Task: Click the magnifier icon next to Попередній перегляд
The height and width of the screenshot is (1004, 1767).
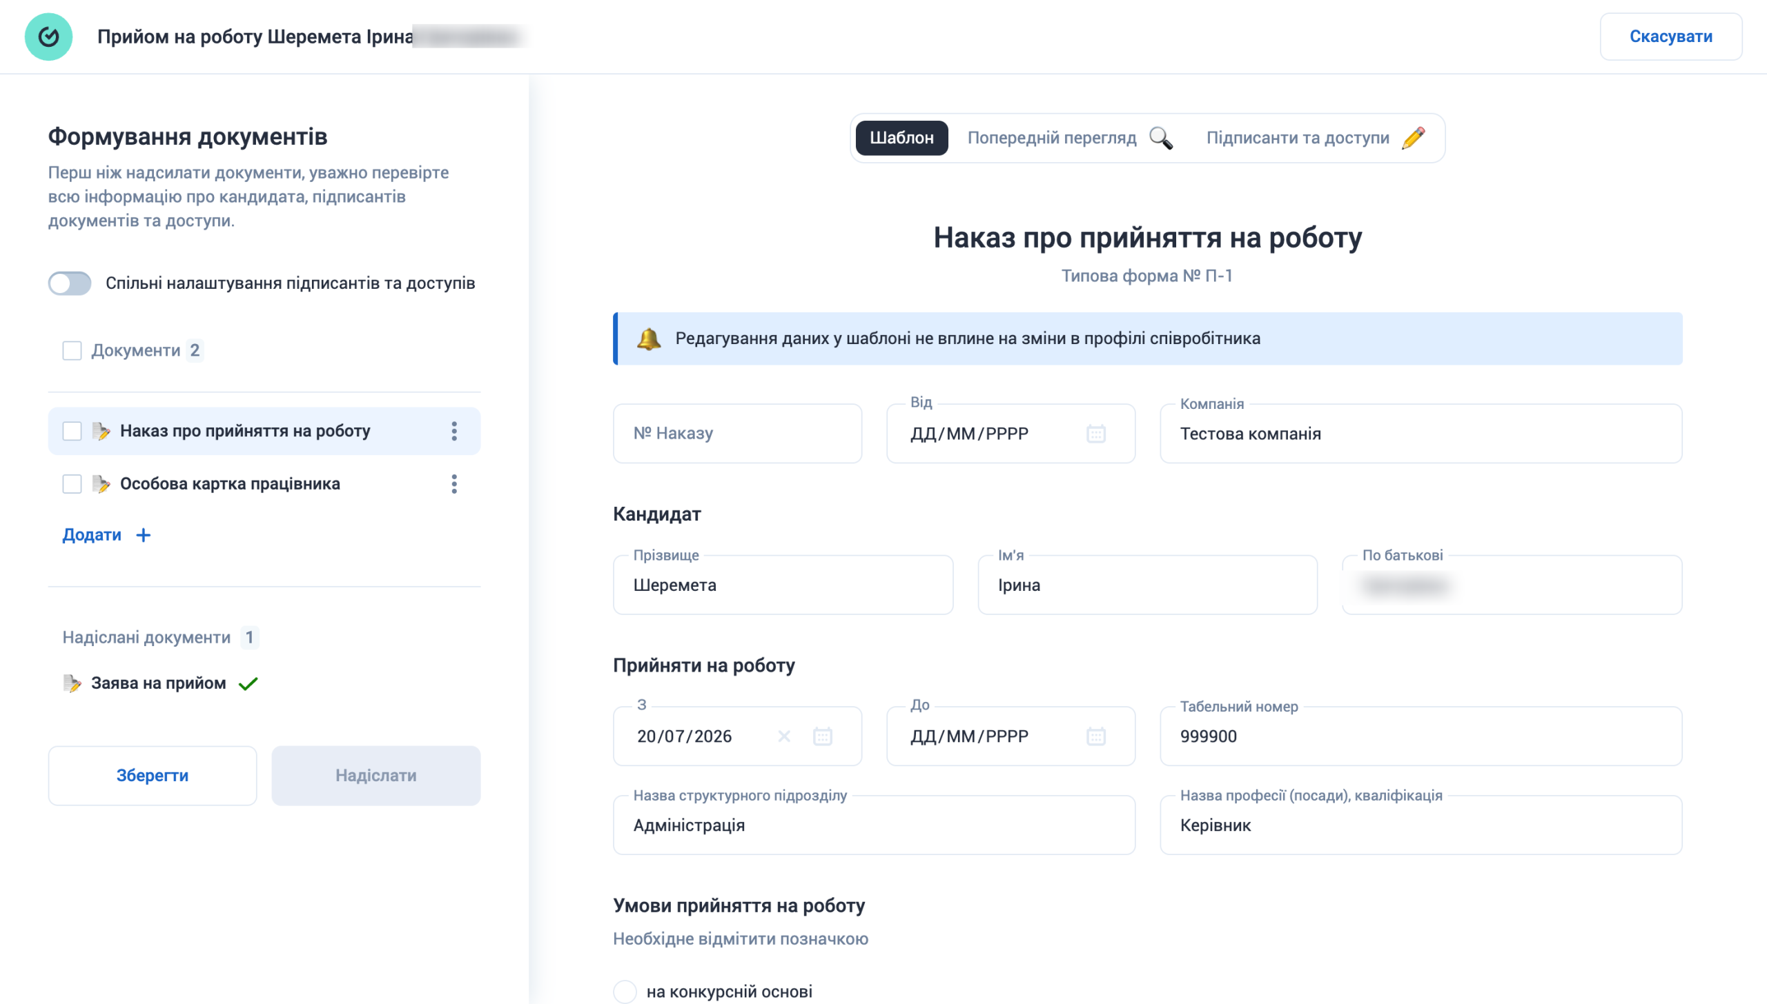Action: click(x=1161, y=138)
